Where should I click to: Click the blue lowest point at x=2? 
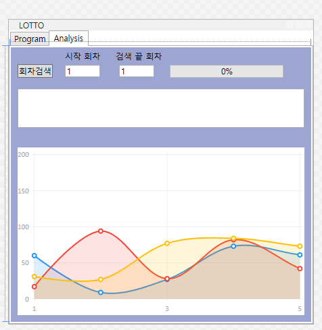pos(101,293)
